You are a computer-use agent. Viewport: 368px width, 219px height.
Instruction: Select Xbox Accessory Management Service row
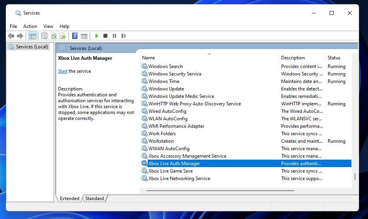click(x=246, y=156)
